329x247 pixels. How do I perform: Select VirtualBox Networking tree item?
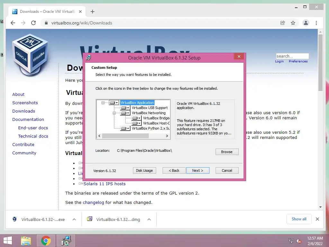coord(148,113)
